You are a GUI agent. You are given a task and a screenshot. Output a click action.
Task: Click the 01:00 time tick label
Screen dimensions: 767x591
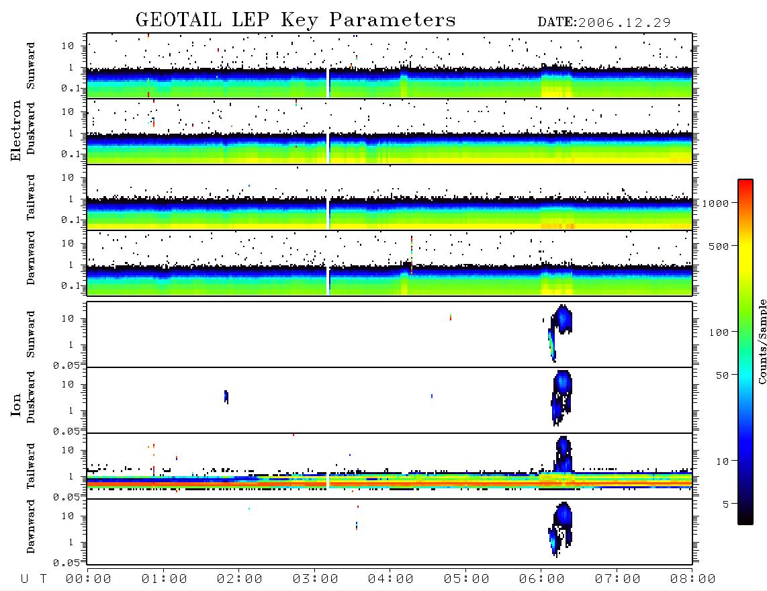(x=165, y=580)
